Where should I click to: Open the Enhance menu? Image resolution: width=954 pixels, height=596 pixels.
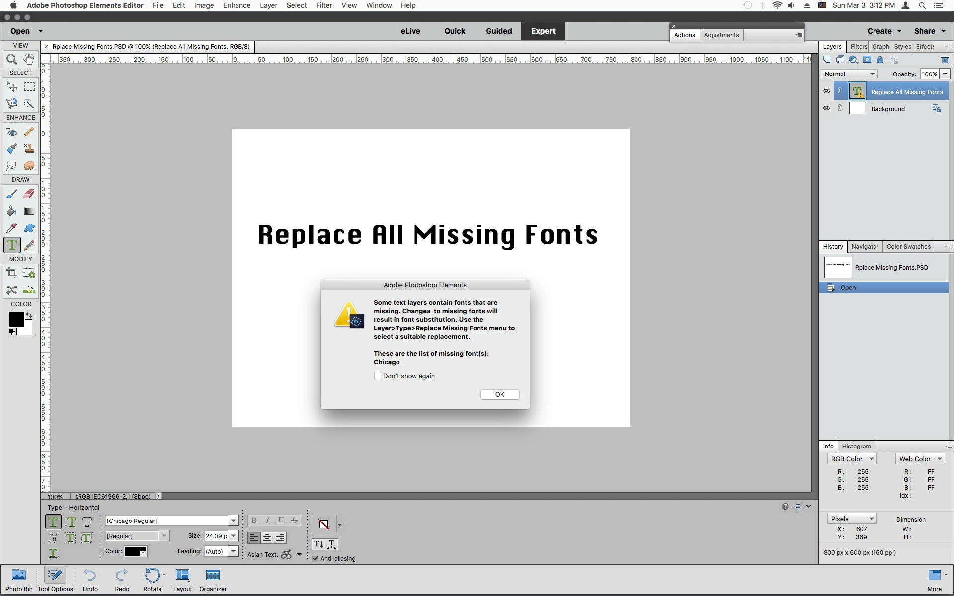tap(237, 5)
